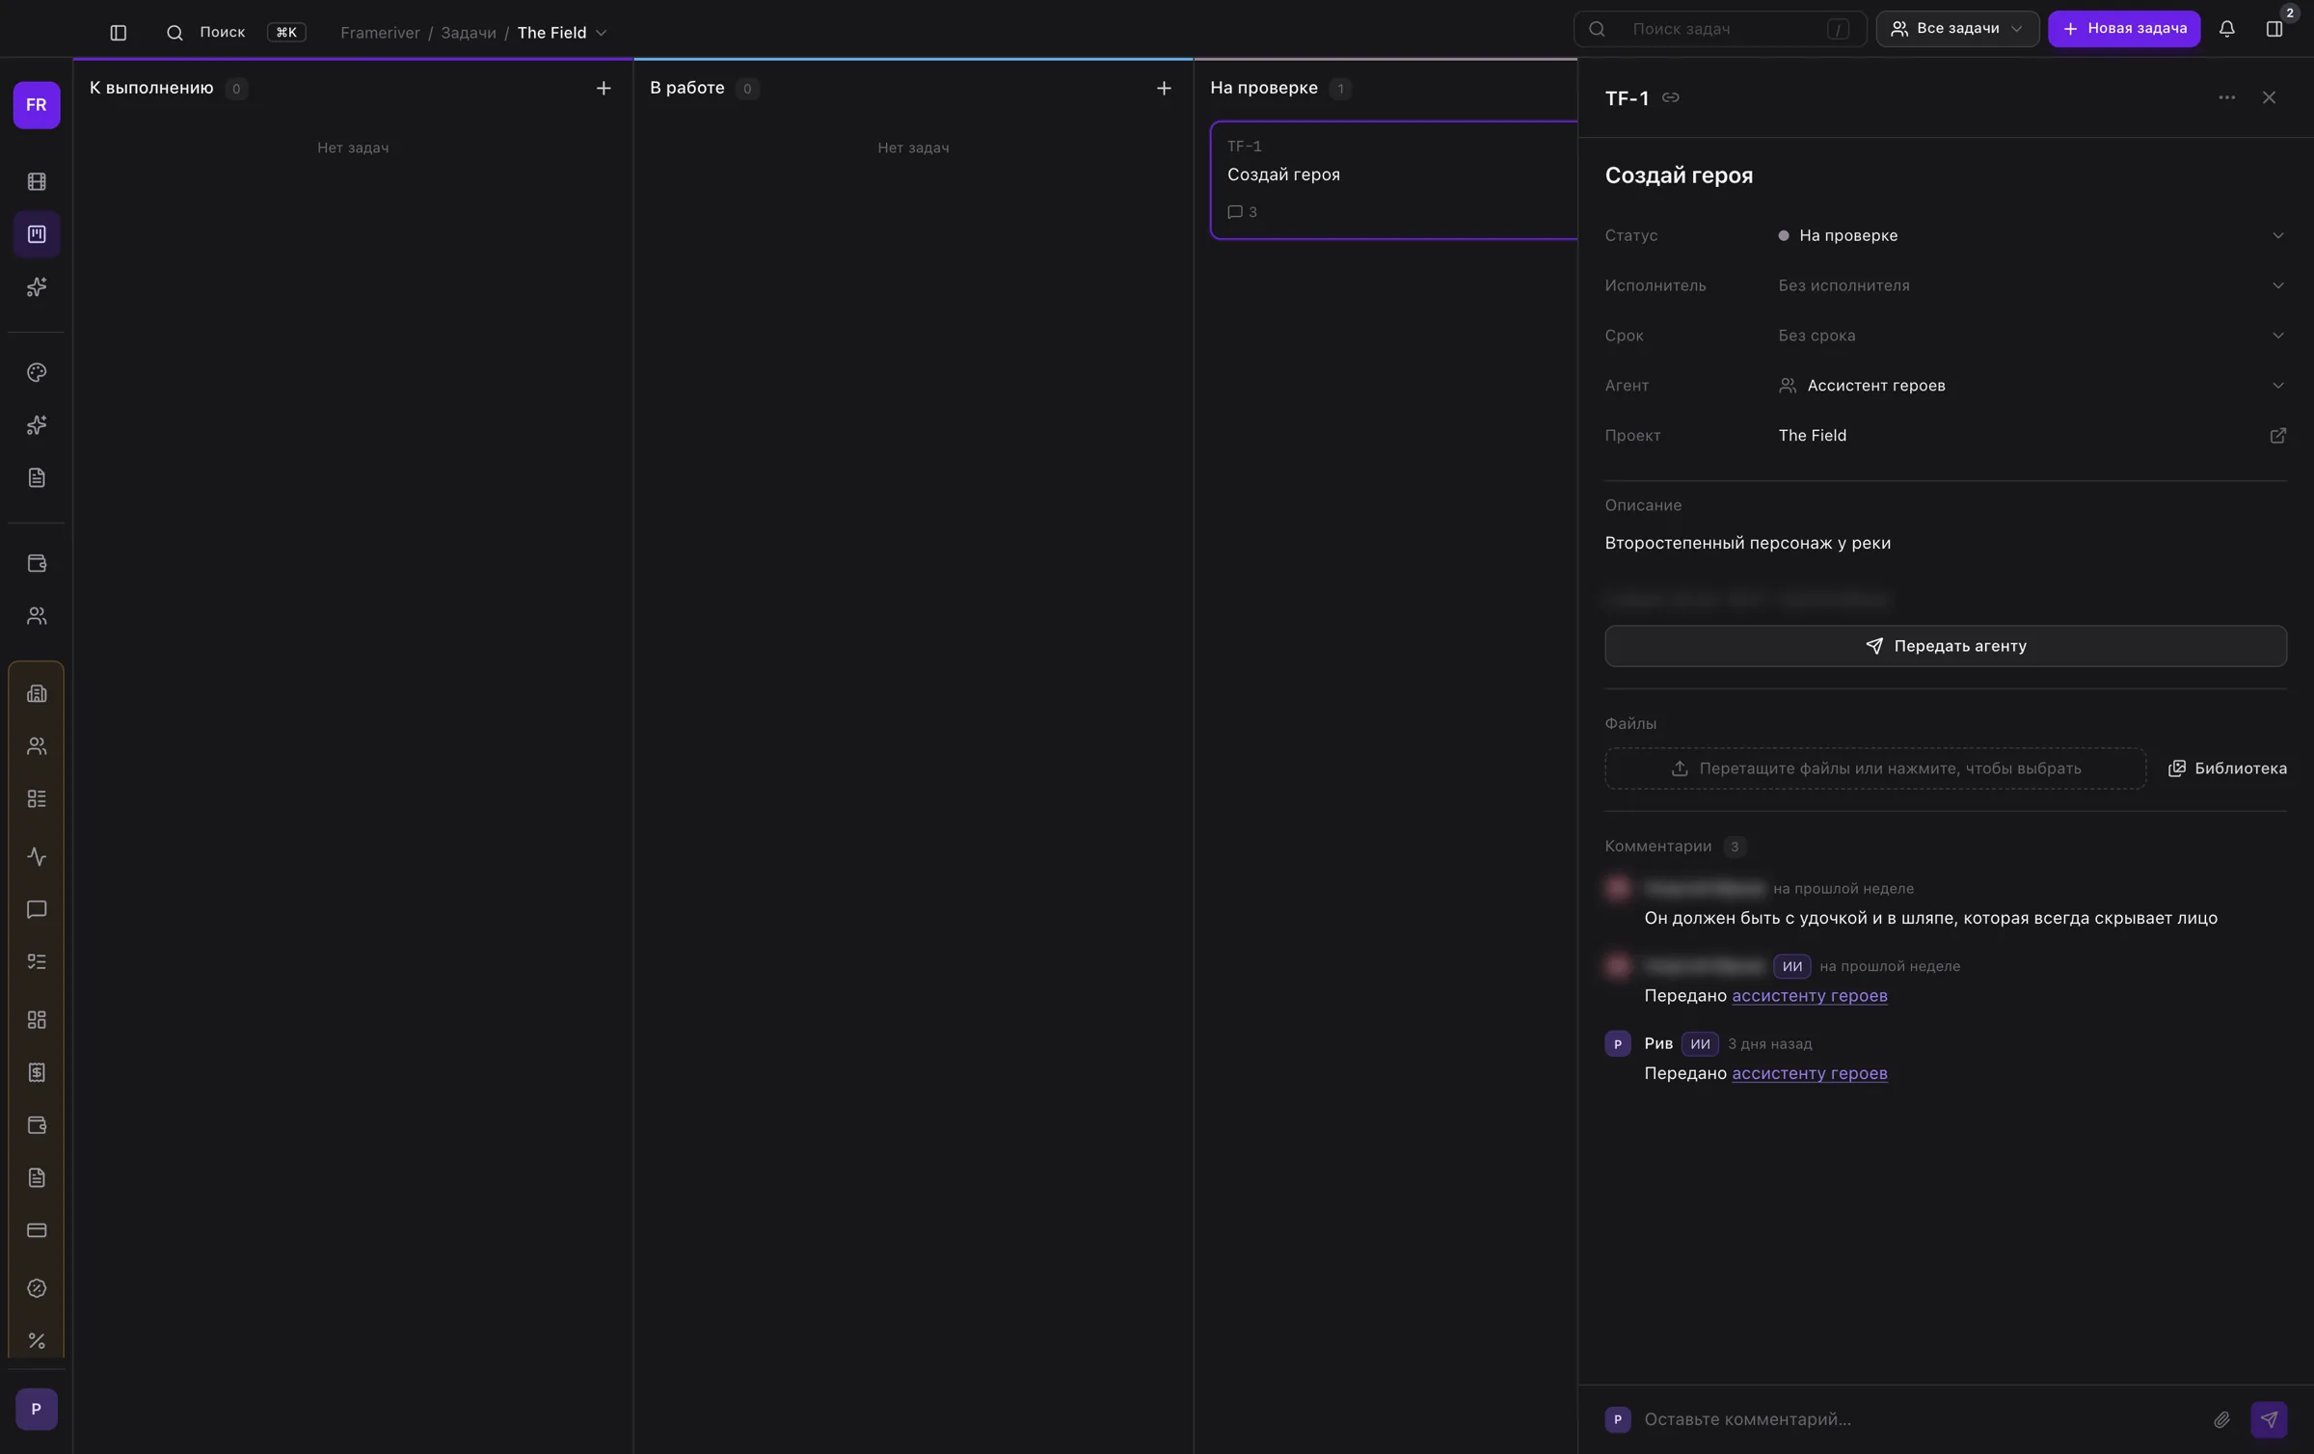Open the Поиск global search
This screenshot has height=1454, width=2314.
(235, 33)
